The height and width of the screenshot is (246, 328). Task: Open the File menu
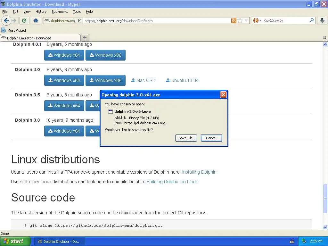[x=5, y=12]
